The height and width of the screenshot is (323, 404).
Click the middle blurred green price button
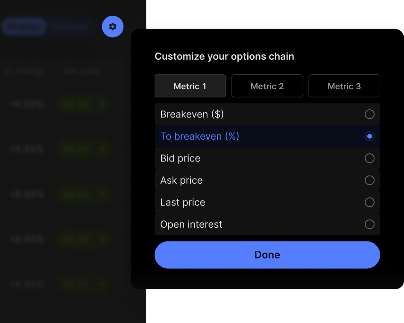tap(82, 194)
